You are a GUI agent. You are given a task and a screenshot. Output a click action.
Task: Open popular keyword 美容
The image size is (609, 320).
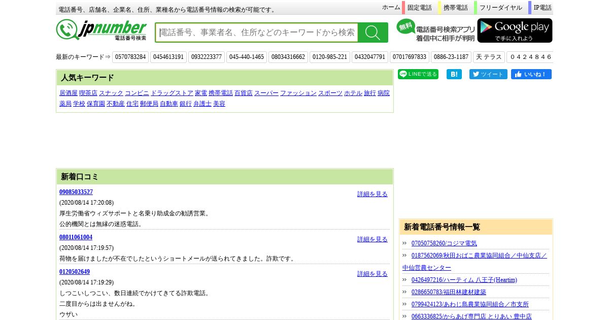coord(219,104)
